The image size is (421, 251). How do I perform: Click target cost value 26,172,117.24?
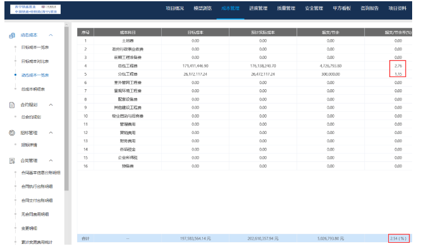(x=195, y=75)
